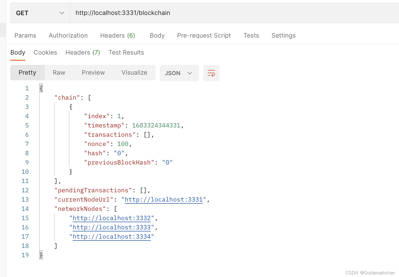Click the "currentNodeUrl" key text
This screenshot has height=277, width=399.
coord(84,200)
